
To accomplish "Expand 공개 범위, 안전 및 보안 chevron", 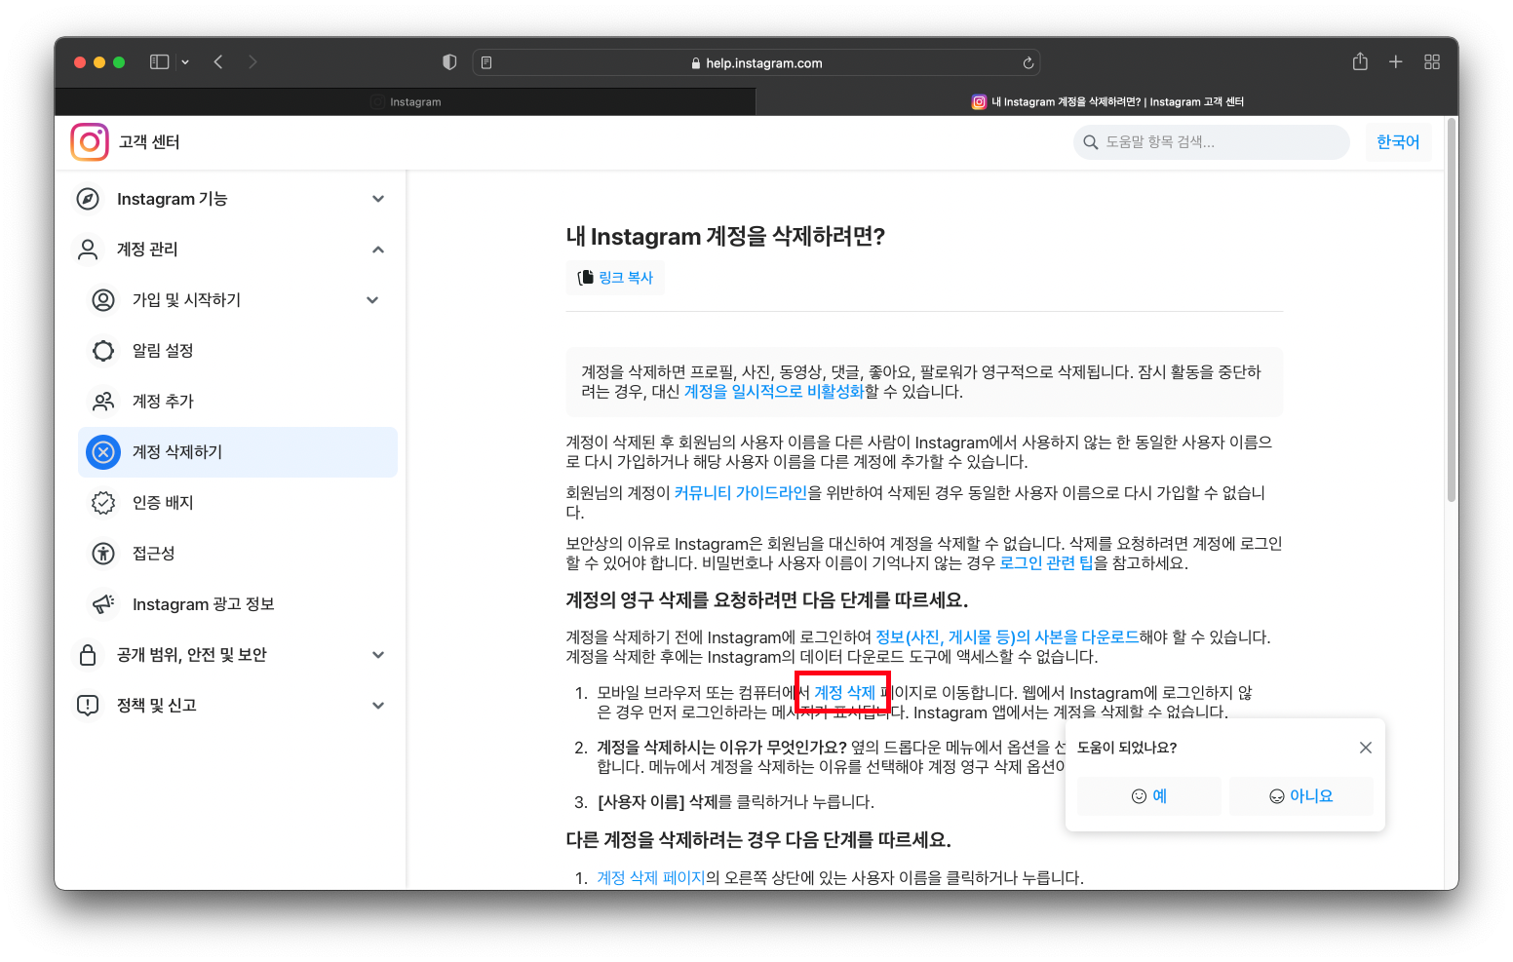I will coord(378,655).
